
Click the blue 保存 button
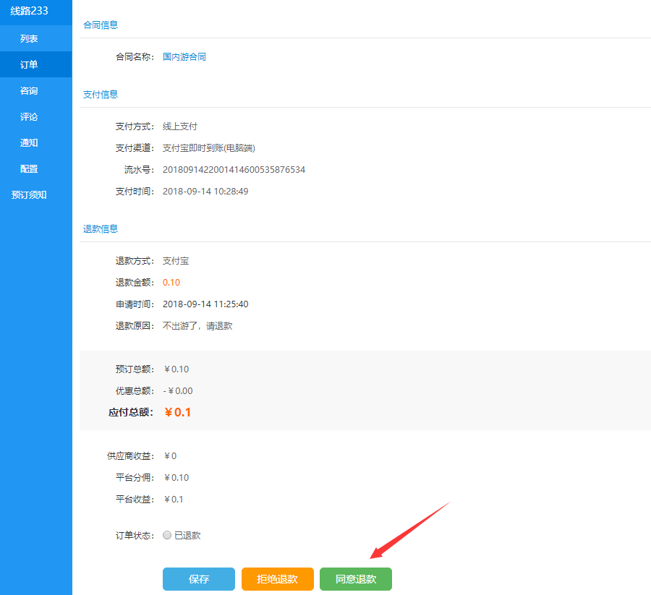(x=199, y=579)
